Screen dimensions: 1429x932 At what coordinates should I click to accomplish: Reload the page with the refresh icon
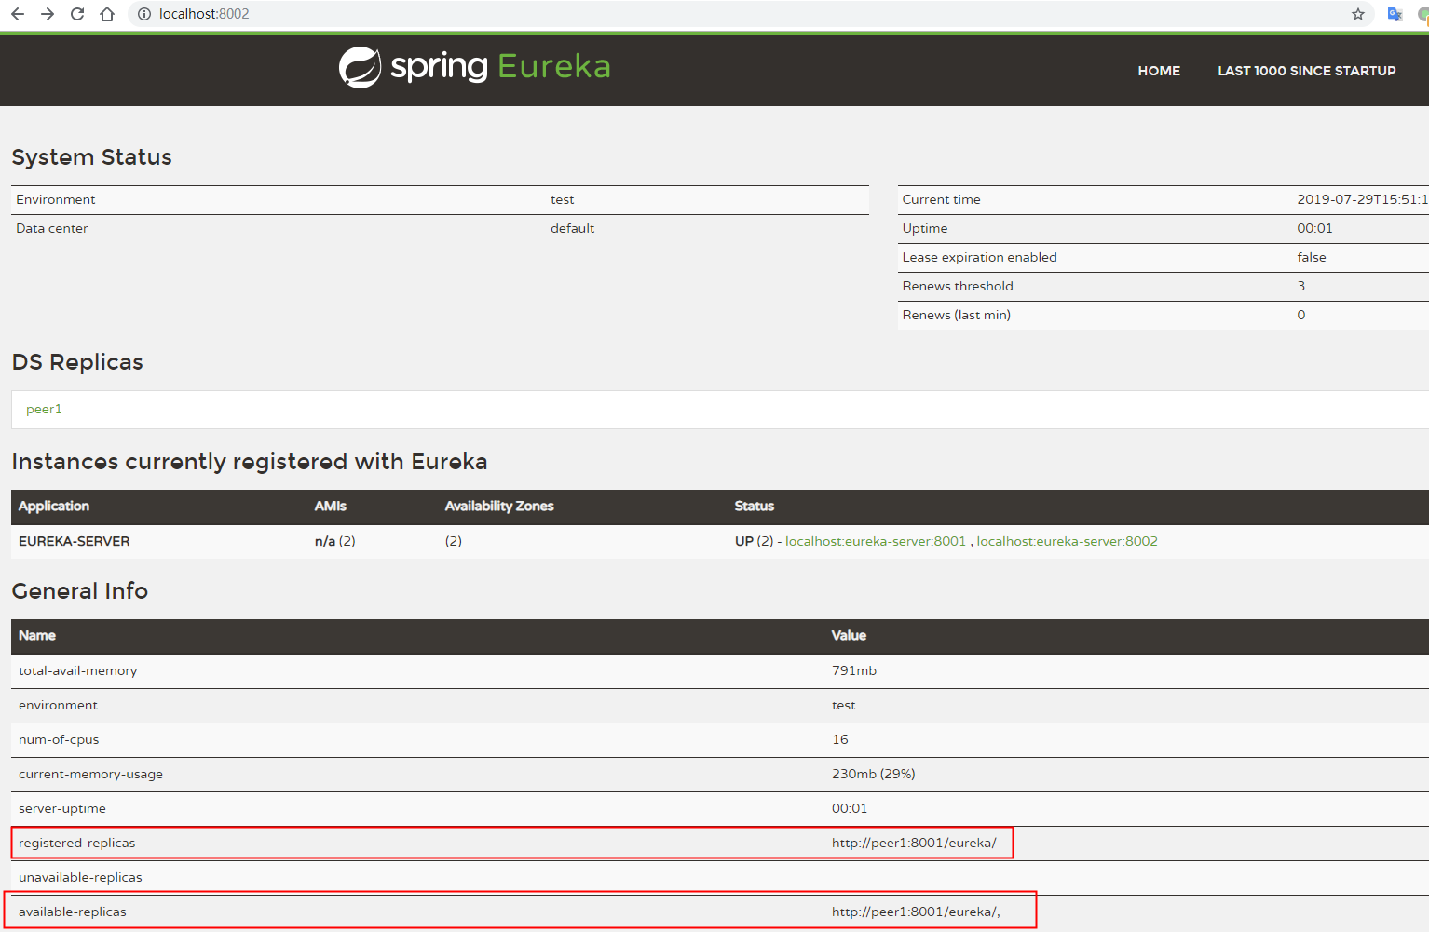tap(77, 14)
